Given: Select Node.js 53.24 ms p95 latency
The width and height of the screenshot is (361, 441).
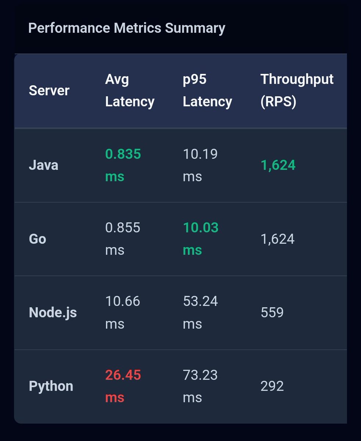Looking at the screenshot, I should click(201, 313).
